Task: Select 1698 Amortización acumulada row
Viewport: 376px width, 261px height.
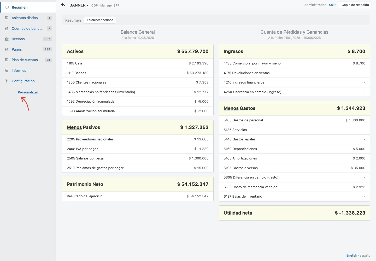Action: tap(138, 111)
